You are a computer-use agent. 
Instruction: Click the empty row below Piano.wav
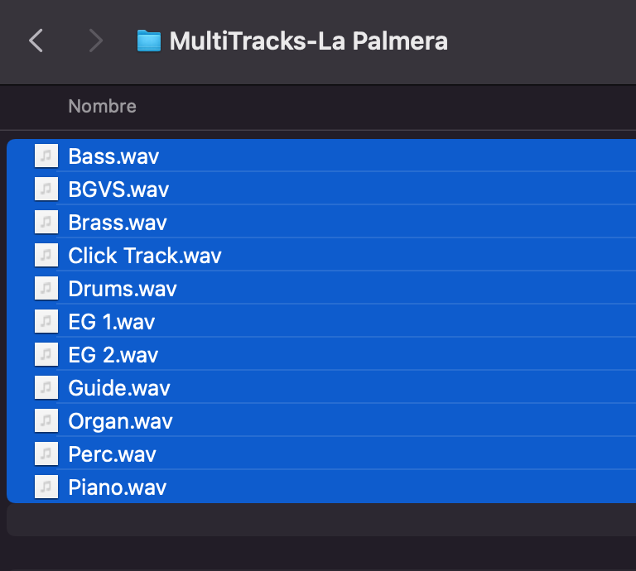tap(321, 520)
